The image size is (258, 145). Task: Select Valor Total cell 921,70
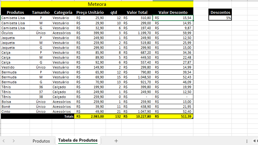[137, 82]
